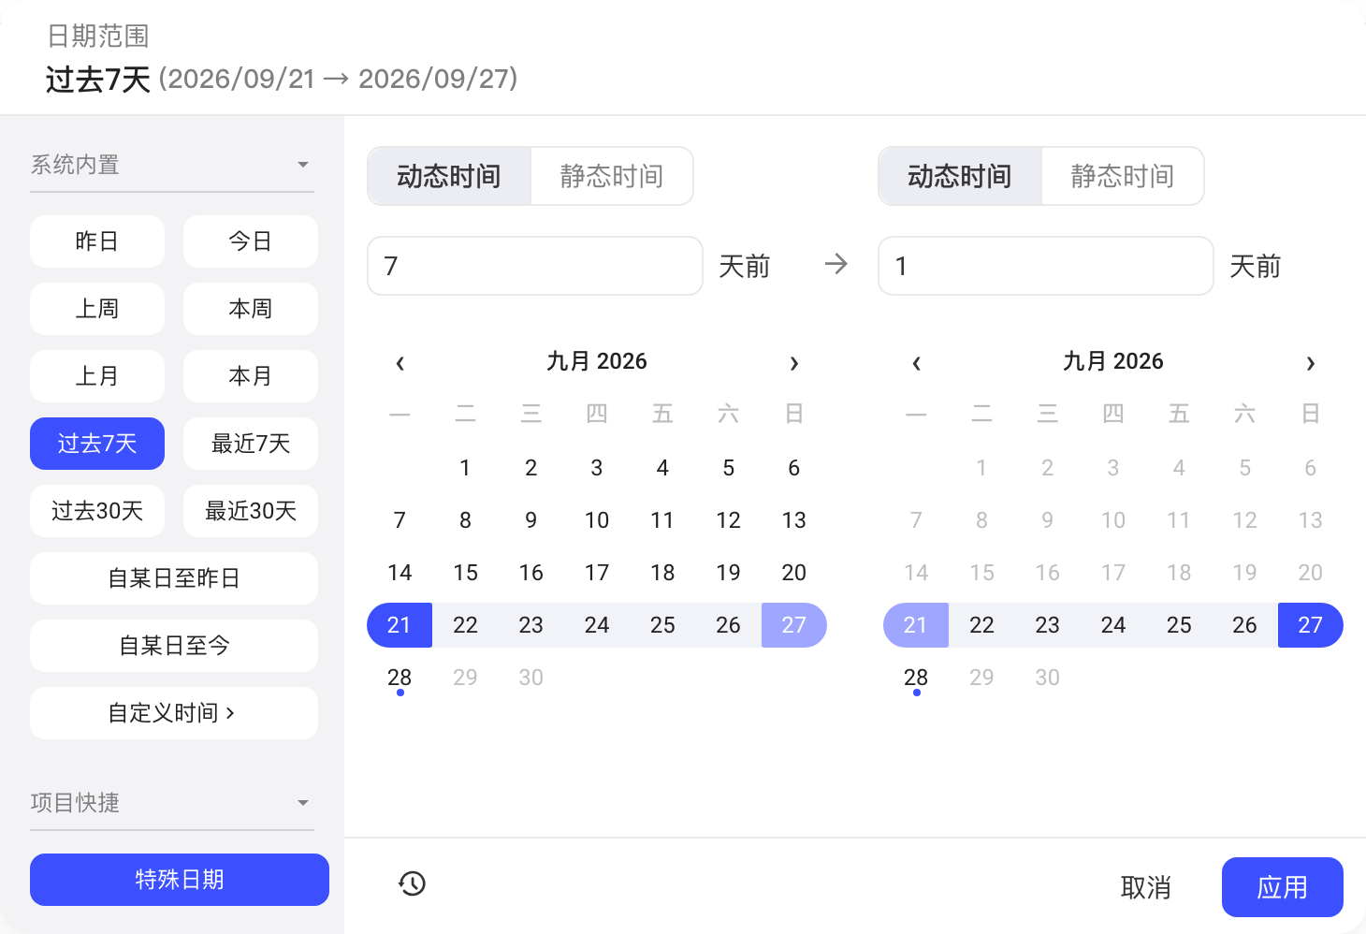Go to previous month in right calendar

tap(916, 363)
